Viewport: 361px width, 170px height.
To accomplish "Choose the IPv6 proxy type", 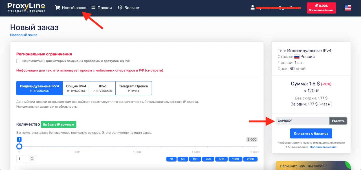I will click(x=102, y=88).
